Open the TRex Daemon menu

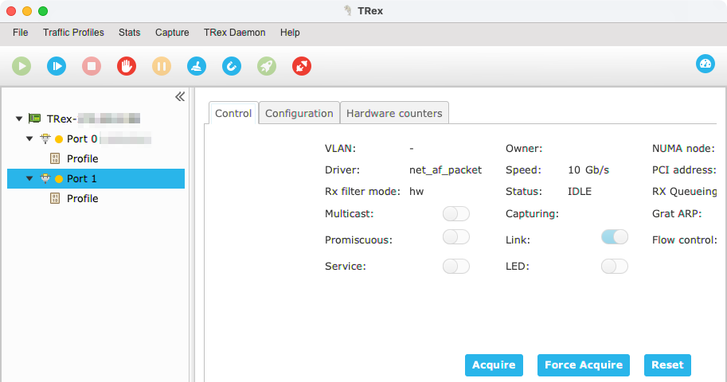coord(235,33)
